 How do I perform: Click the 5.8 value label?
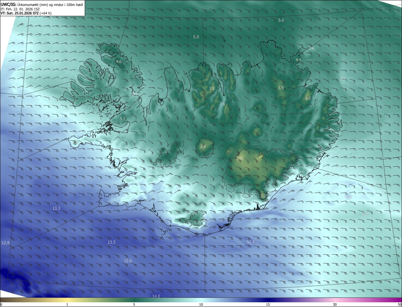click(197, 222)
